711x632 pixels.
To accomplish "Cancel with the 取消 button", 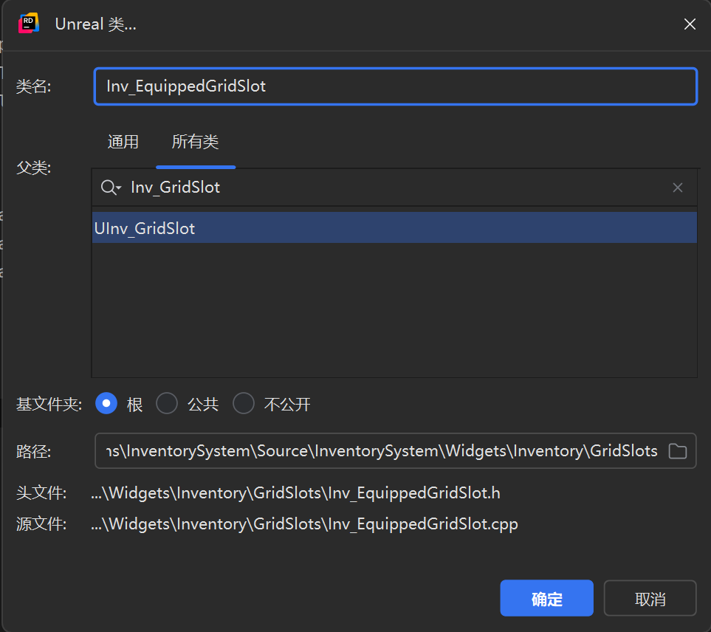I will pos(650,598).
